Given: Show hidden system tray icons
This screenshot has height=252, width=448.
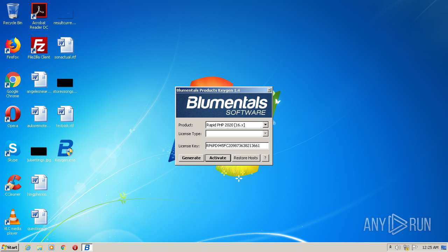Looking at the screenshot, I should 390,247.
